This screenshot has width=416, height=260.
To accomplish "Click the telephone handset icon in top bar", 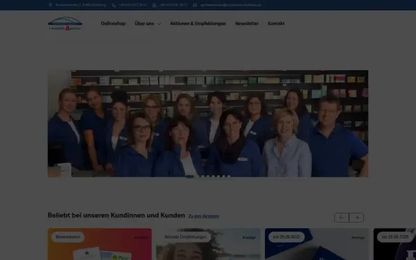I will pos(114,5).
